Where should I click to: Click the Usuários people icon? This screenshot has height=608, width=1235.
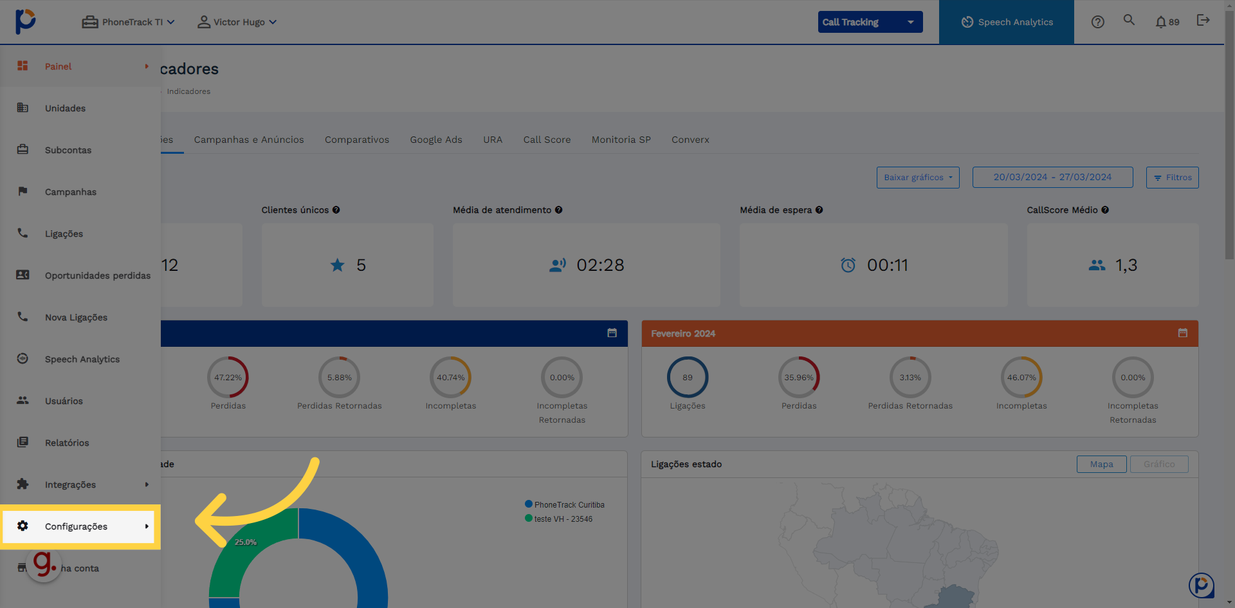point(23,400)
